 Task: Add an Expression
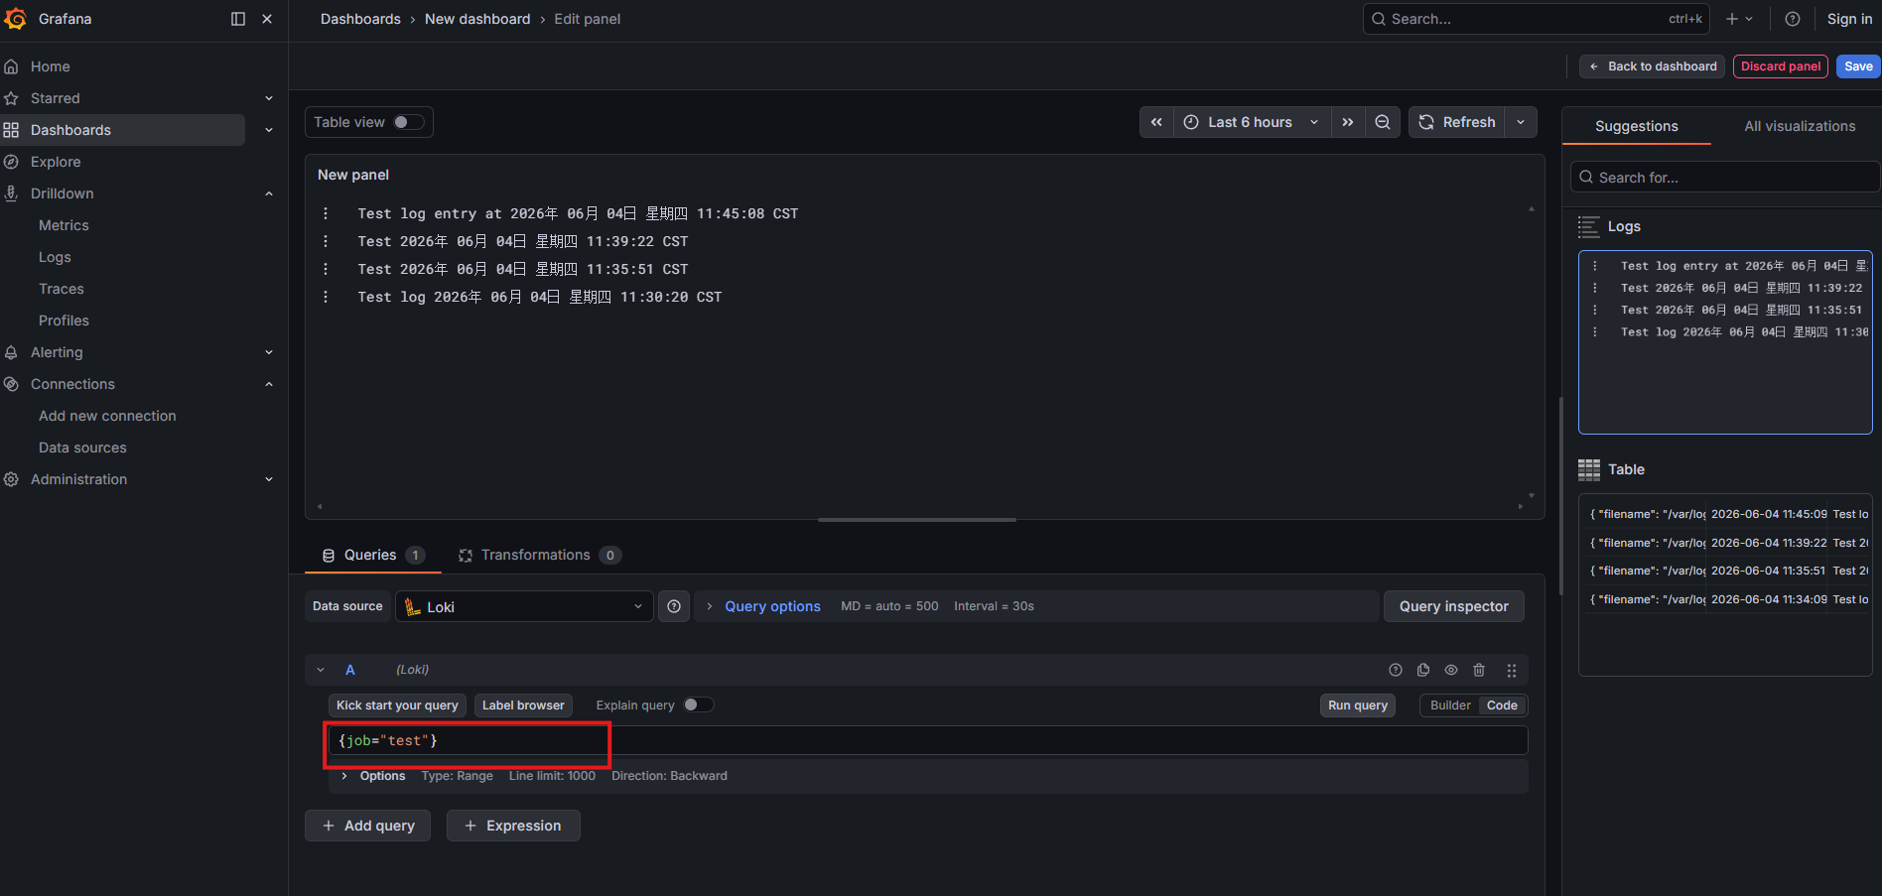tap(513, 826)
